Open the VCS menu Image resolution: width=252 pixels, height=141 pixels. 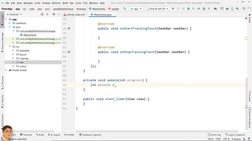pos(85,3)
